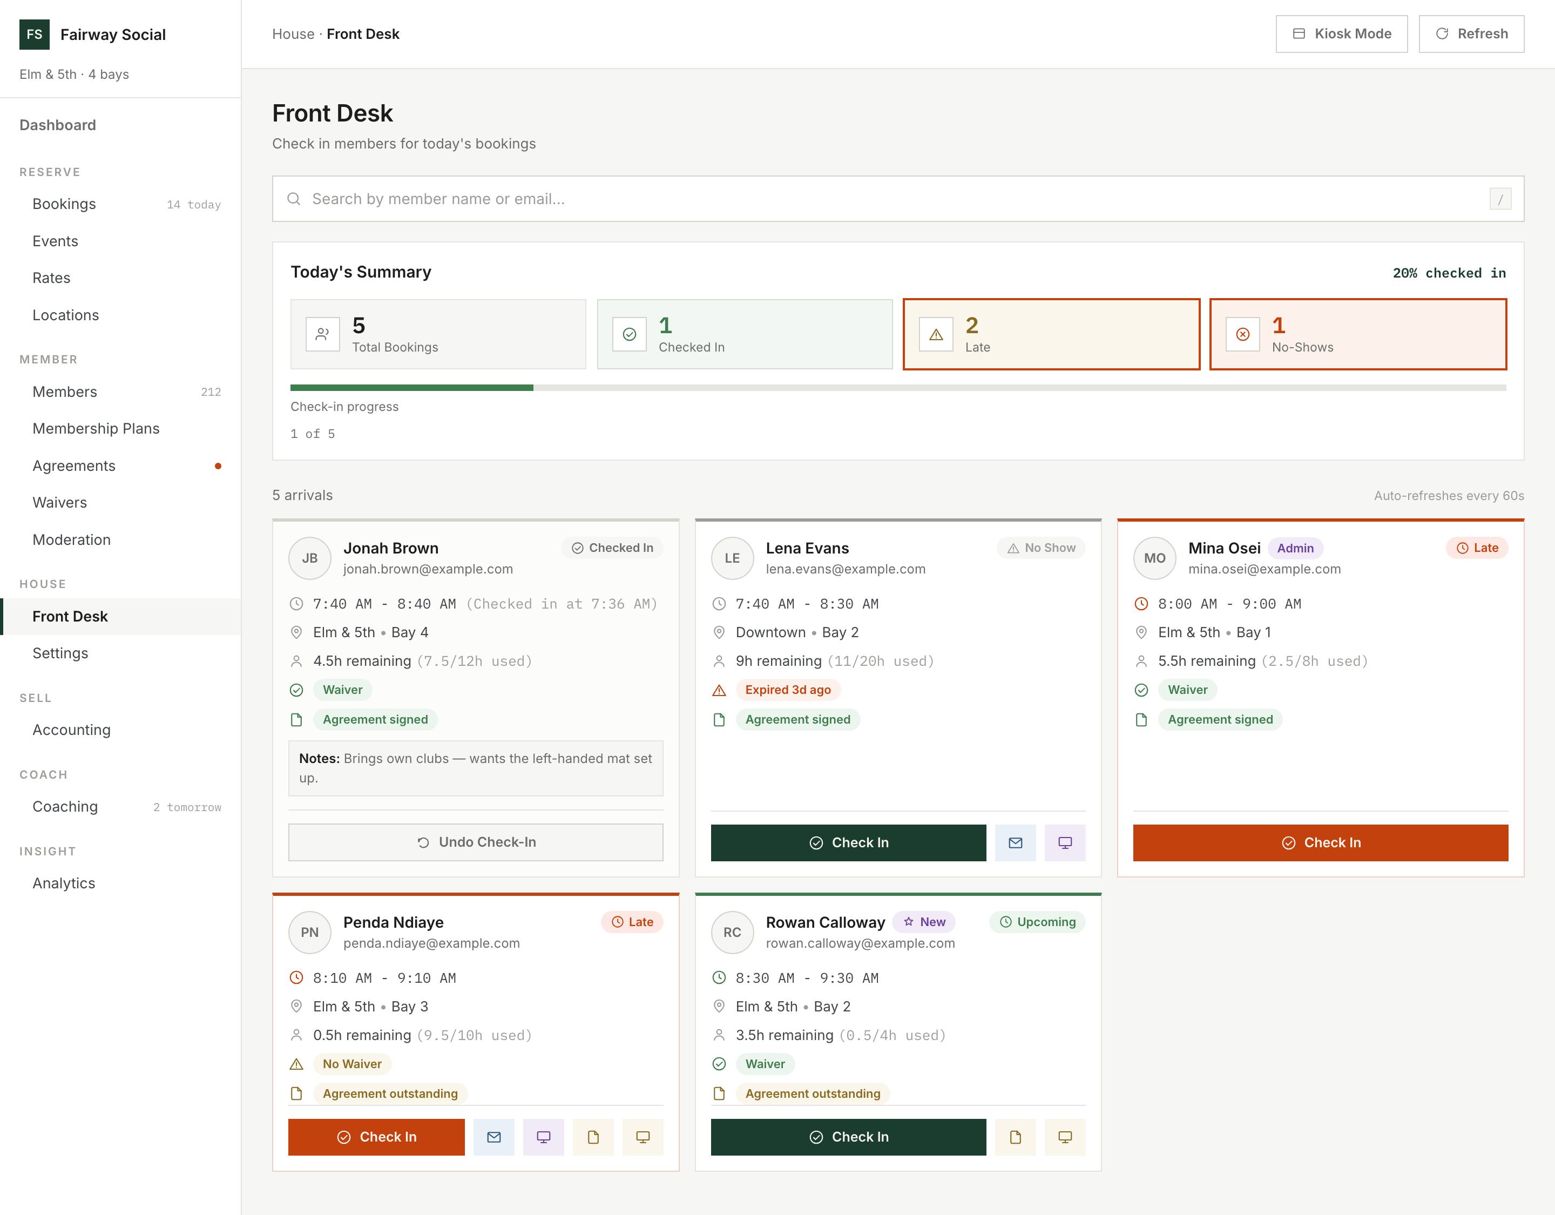Click the JB avatar for Jonah Brown
The height and width of the screenshot is (1215, 1555).
tap(310, 558)
